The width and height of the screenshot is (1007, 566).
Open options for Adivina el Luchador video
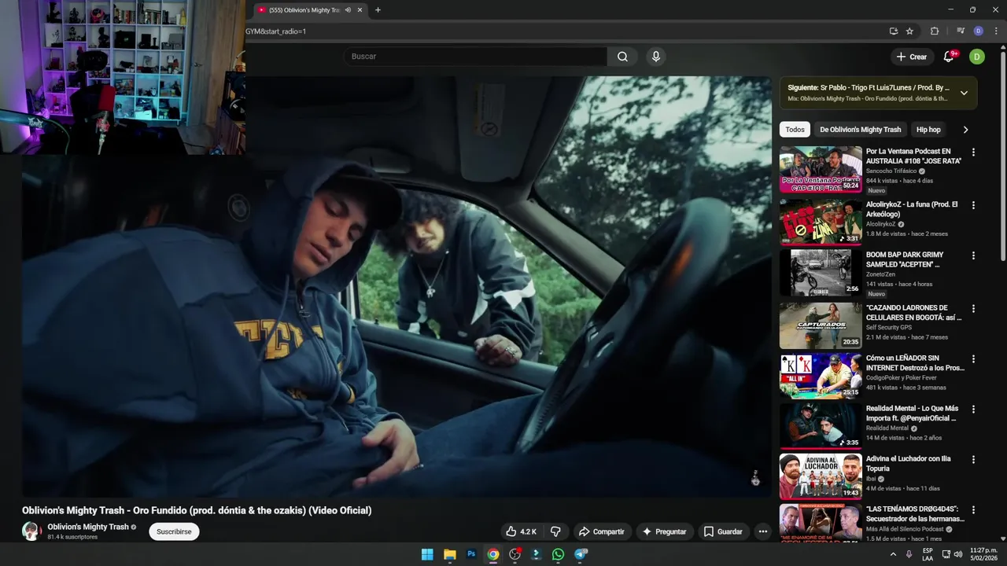(x=973, y=460)
